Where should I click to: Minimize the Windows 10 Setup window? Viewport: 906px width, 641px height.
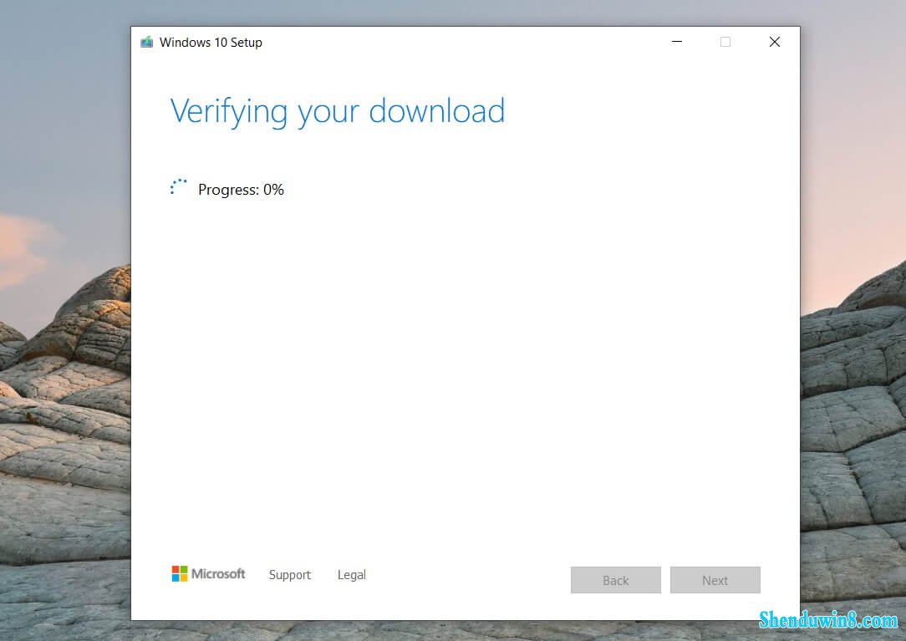677,42
